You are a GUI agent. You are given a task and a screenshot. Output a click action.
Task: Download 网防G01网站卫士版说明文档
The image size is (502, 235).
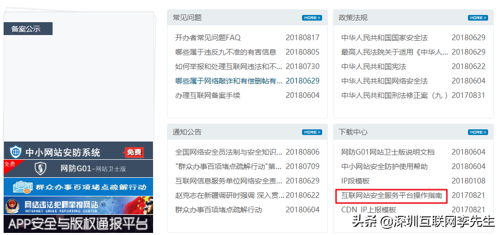click(388, 152)
